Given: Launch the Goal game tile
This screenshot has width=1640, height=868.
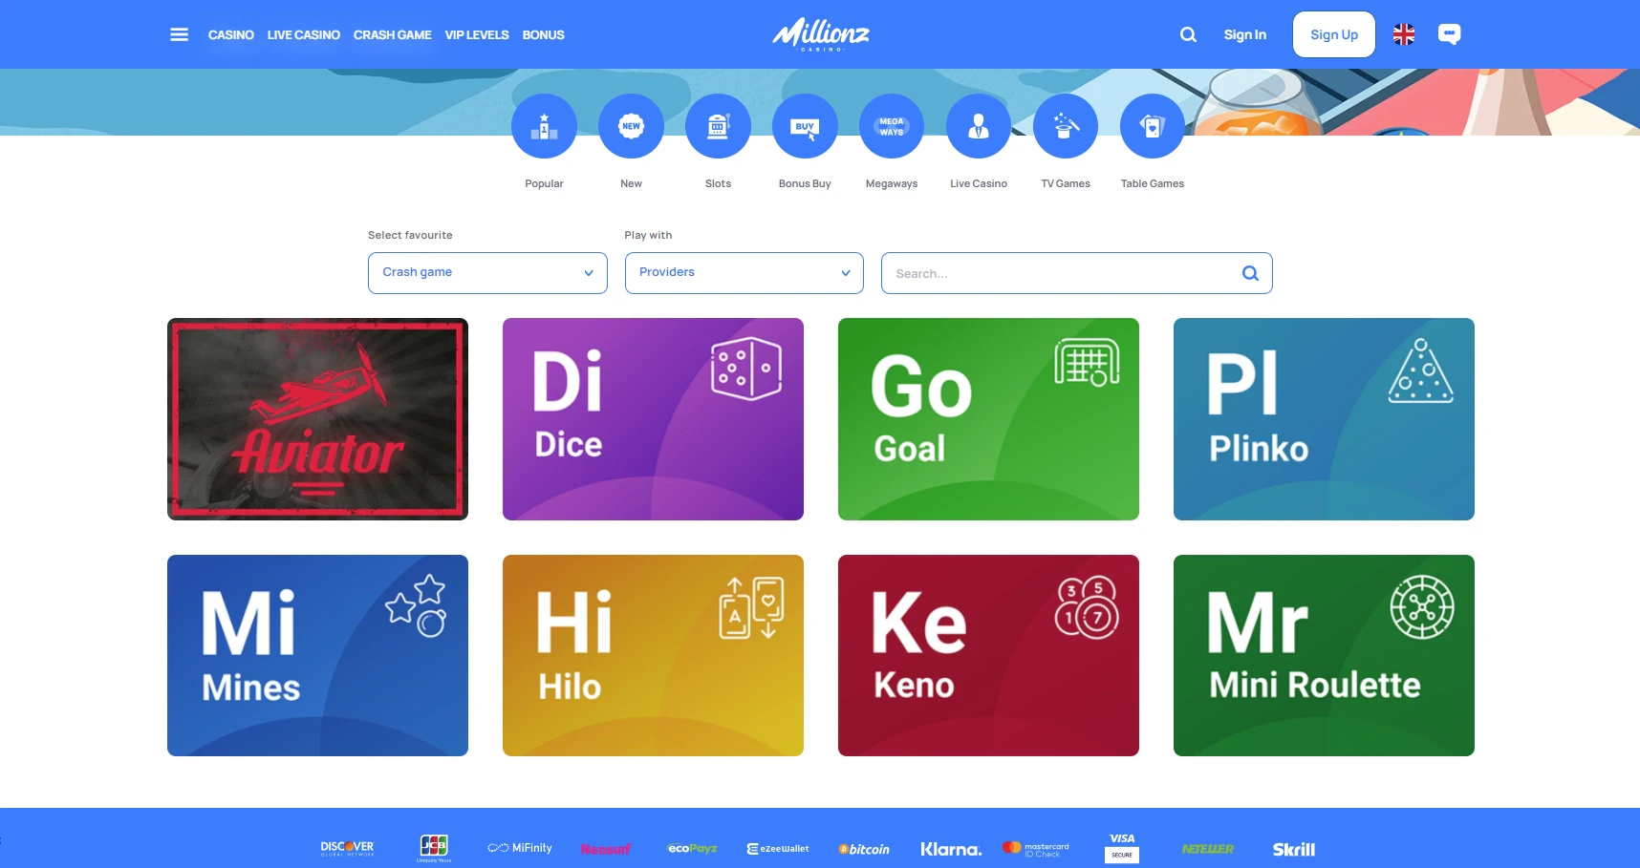Looking at the screenshot, I should tap(988, 419).
